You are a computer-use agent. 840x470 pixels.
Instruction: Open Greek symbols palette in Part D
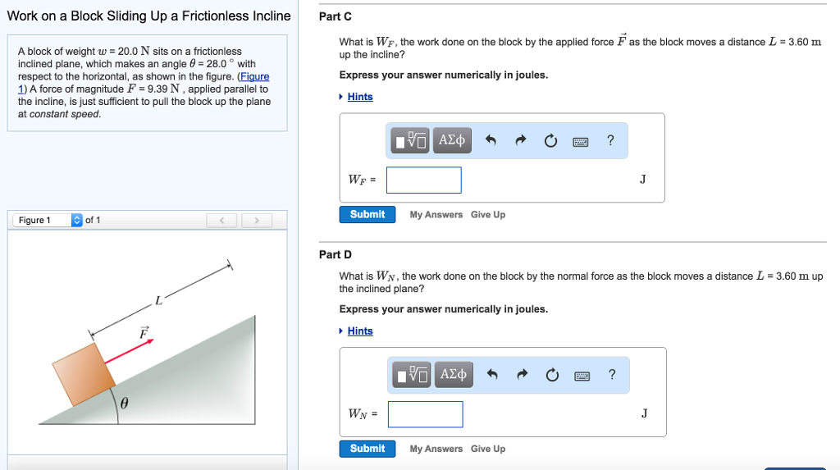tap(454, 375)
